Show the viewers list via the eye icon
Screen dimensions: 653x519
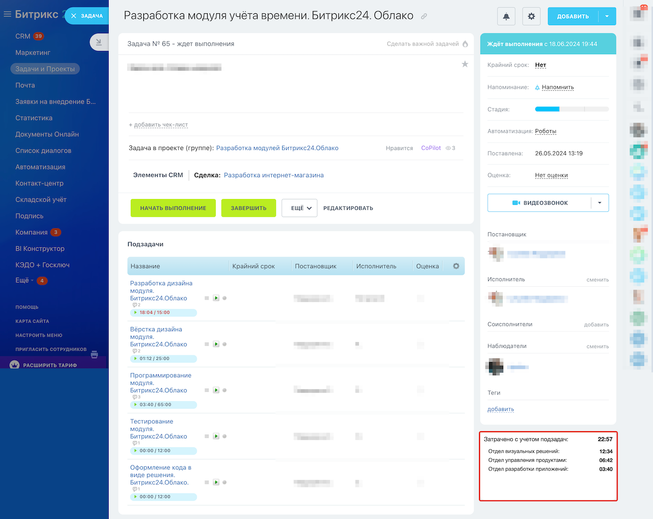(448, 148)
